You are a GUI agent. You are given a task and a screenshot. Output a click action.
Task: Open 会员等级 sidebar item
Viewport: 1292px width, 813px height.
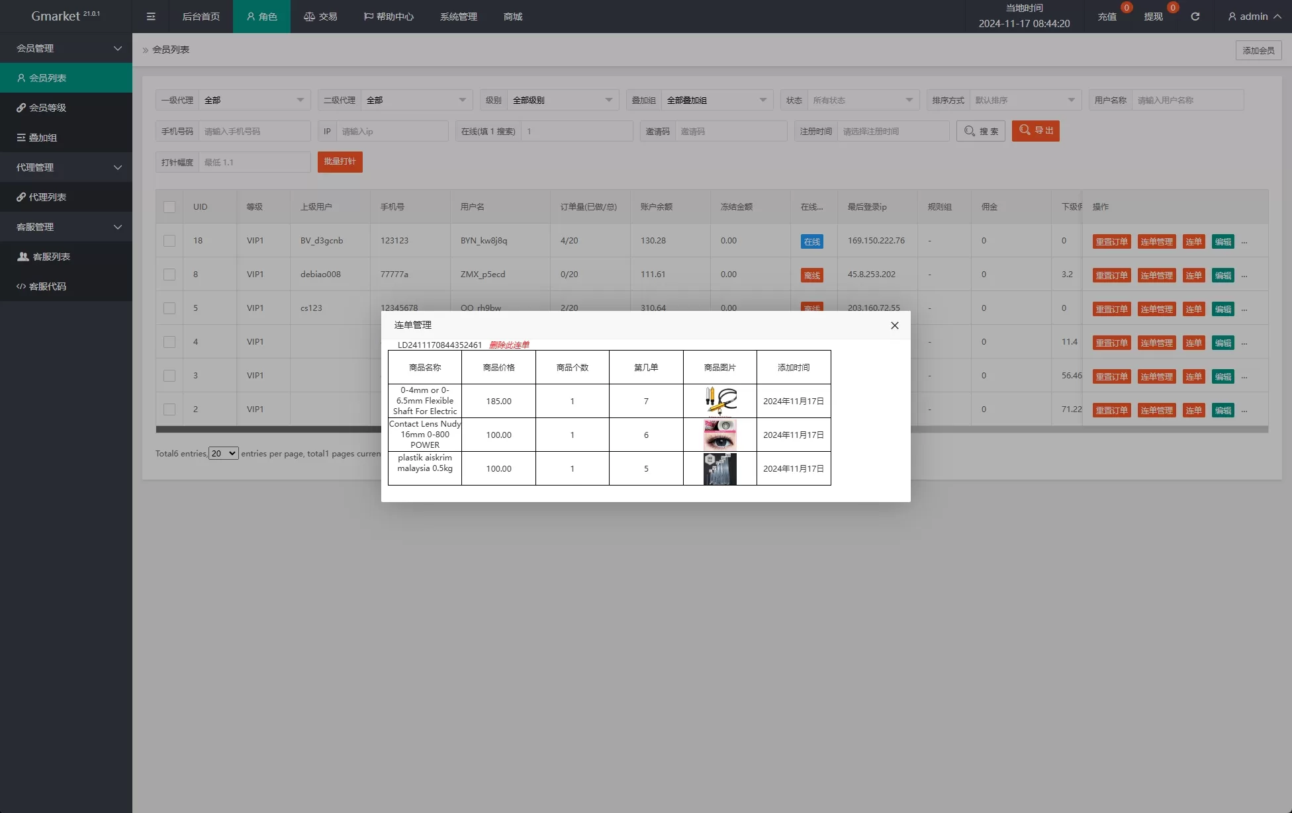point(48,108)
